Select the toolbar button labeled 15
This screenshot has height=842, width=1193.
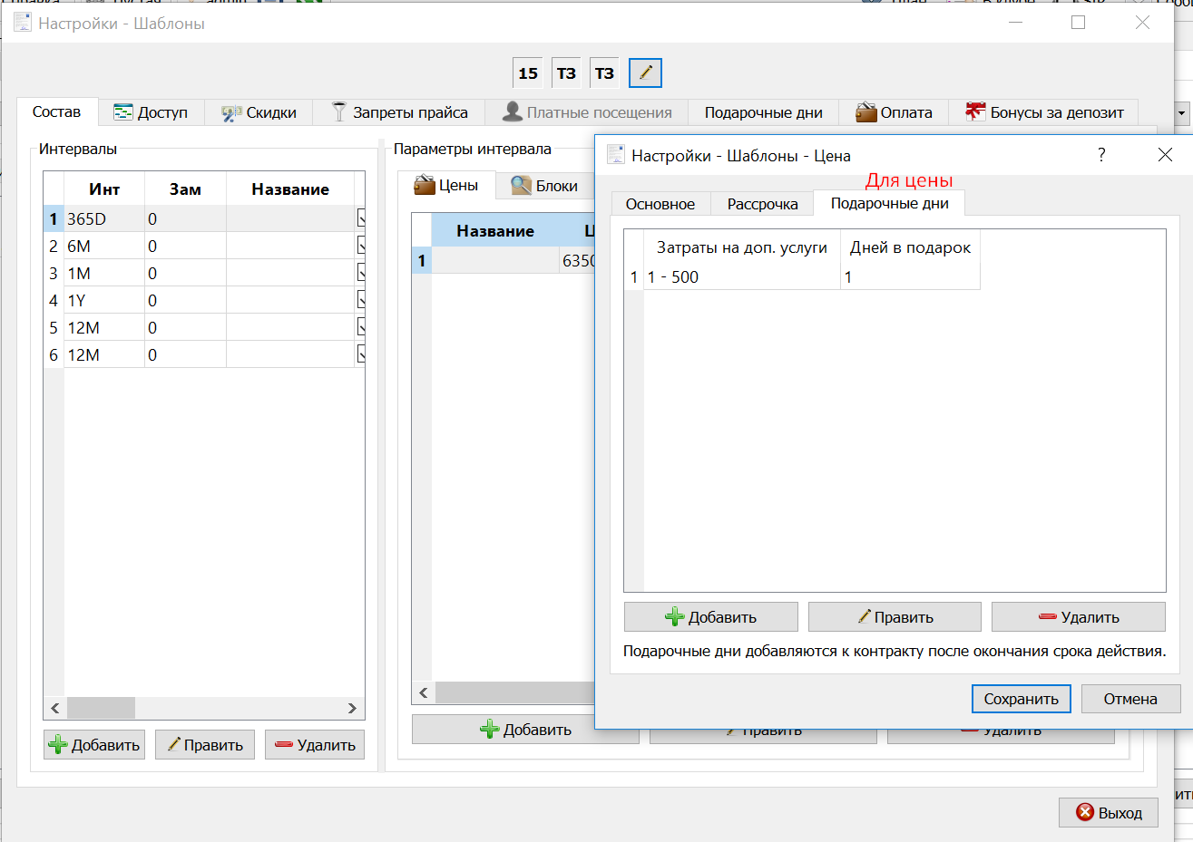(528, 73)
